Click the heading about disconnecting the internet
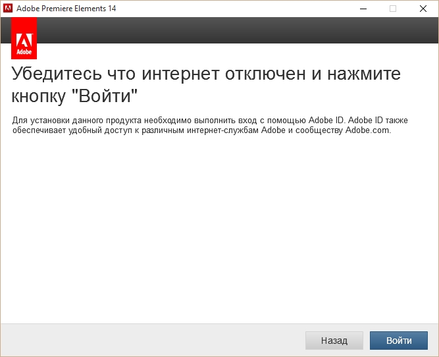439x357 pixels. click(206, 84)
